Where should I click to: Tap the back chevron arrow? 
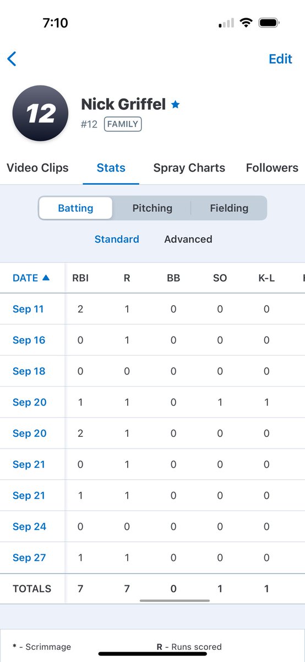click(12, 58)
